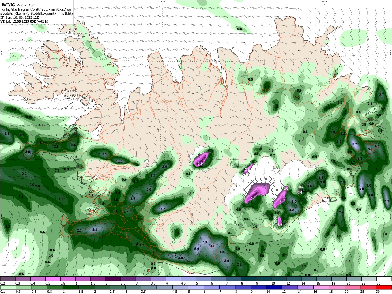Select the '4.9' value on the south coast
392x294 pixels.
click(x=205, y=242)
